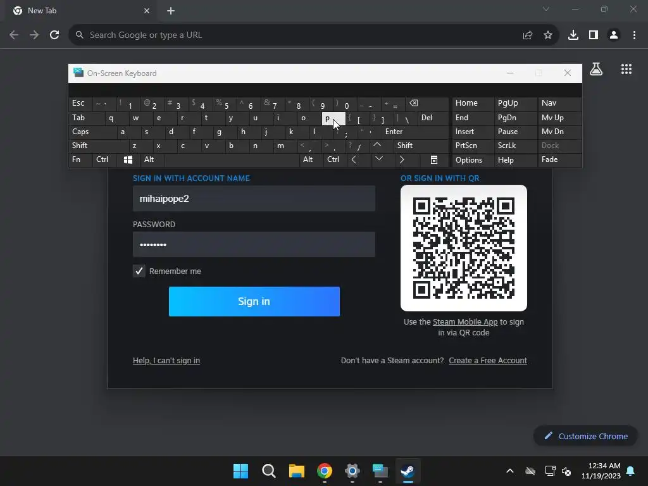
Task: Click the p key on On-Screen Keyboard
Action: coord(333,118)
